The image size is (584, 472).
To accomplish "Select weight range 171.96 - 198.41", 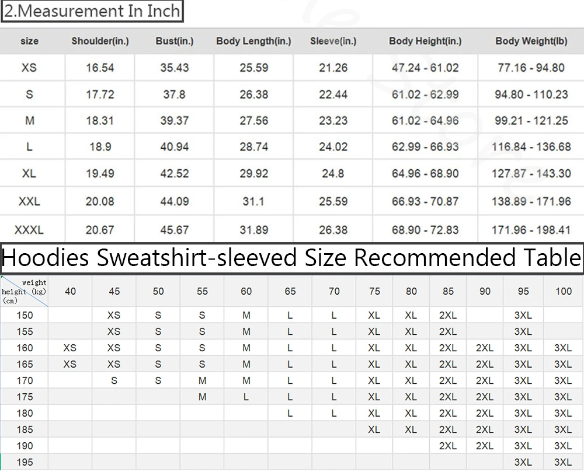I will point(531,230).
